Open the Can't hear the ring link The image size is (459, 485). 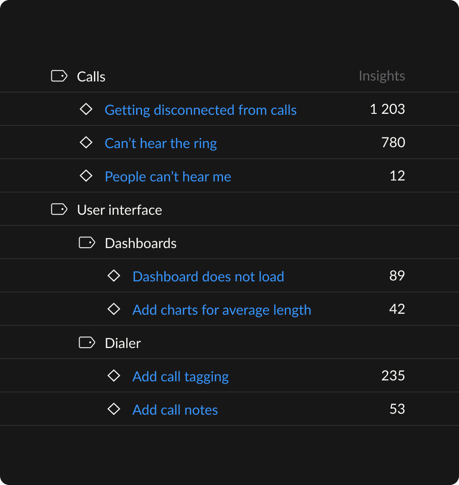(x=161, y=143)
